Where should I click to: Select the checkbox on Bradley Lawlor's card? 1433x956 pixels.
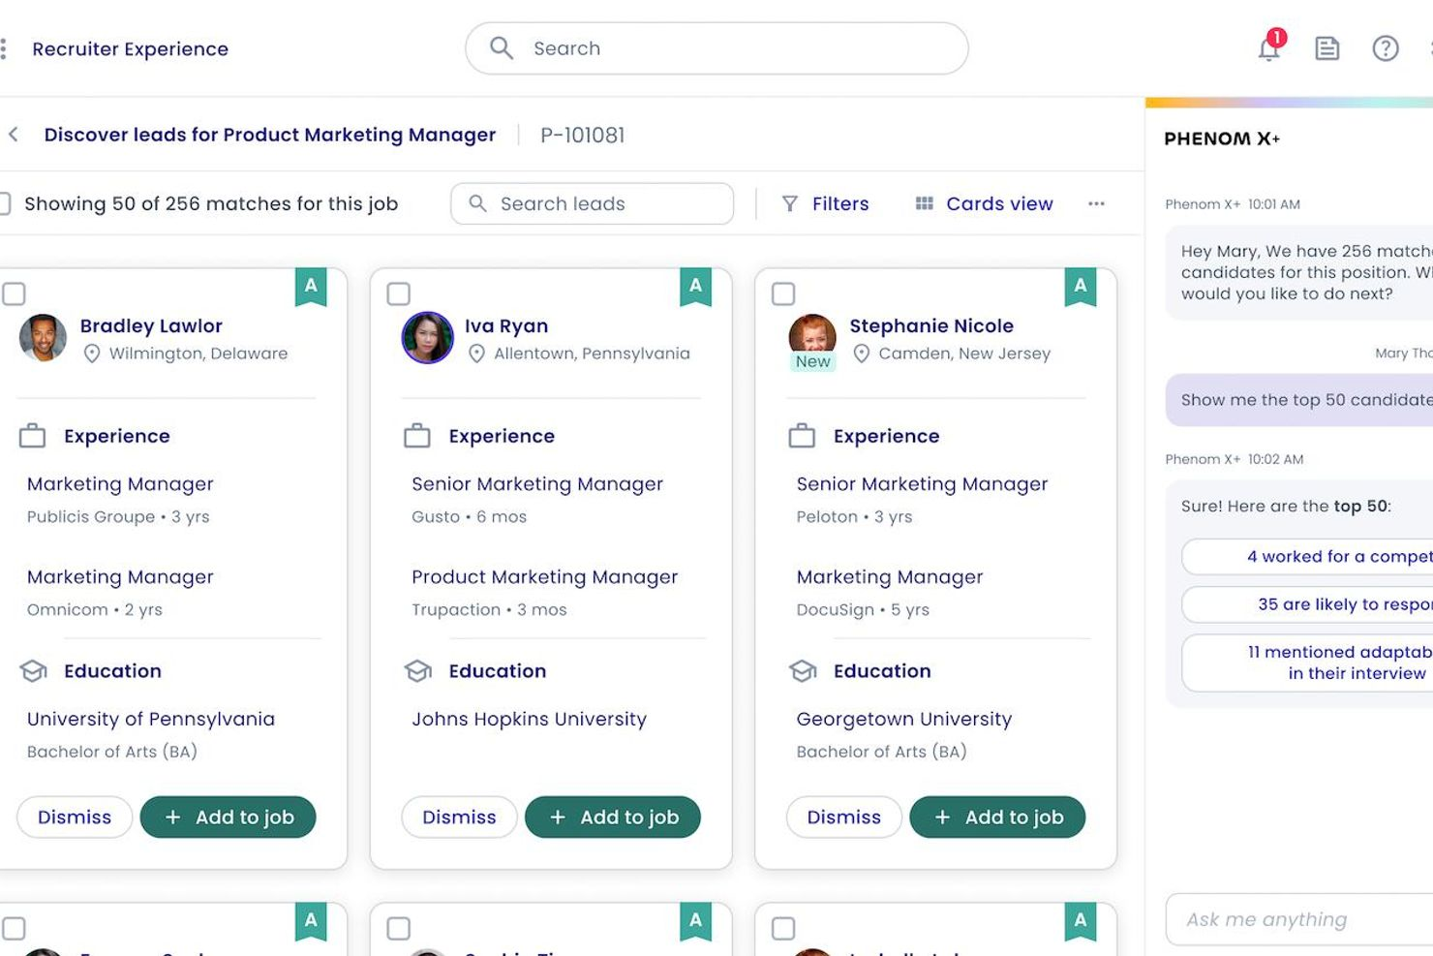click(x=15, y=293)
